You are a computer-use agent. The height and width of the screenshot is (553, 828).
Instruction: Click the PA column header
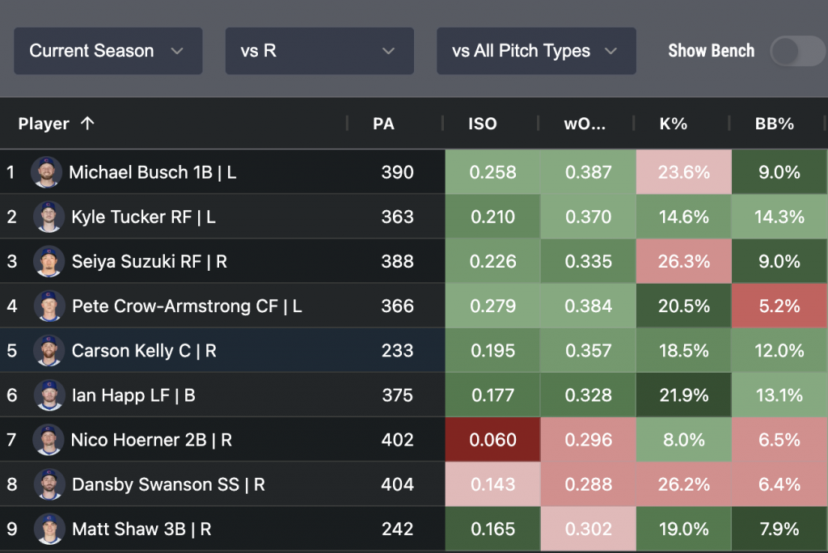[383, 124]
